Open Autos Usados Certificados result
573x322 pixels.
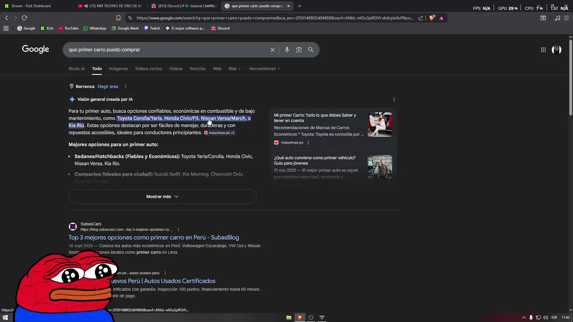pyautogui.click(x=164, y=281)
